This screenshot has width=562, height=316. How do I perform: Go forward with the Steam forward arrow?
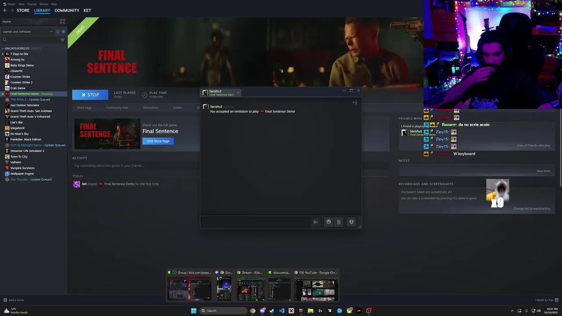(11, 11)
